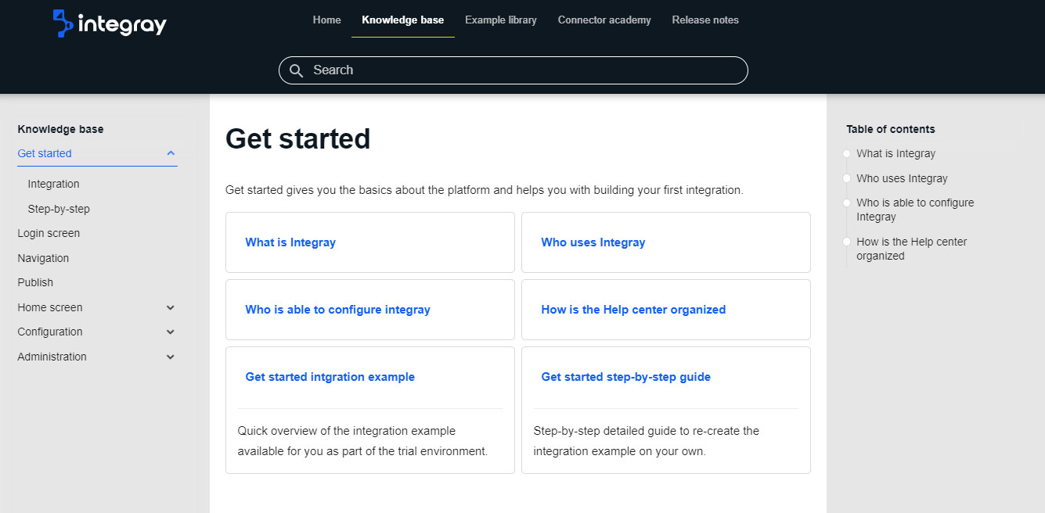The width and height of the screenshot is (1045, 513).
Task: Collapse the Get started sidebar section
Action: (x=171, y=153)
